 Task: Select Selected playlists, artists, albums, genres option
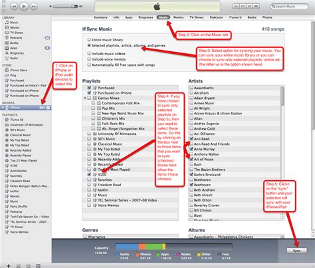89,45
